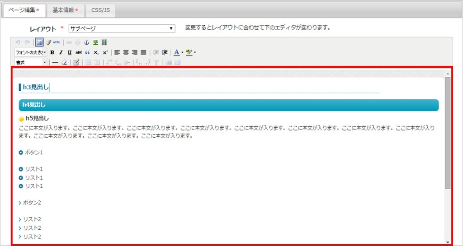The height and width of the screenshot is (246, 463).
Task: Insert embedded media with the film icon
Action: (x=104, y=42)
